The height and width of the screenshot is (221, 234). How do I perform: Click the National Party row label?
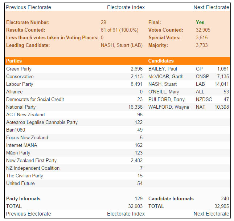tap(21, 107)
